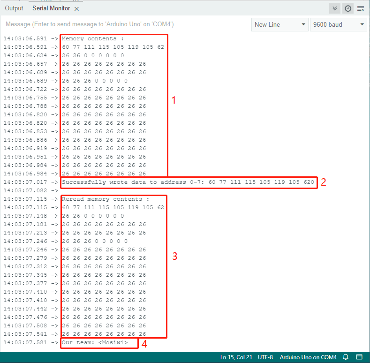This screenshot has height=363, width=370.
Task: Expand the 9600 baud rate dropdown
Action: click(338, 24)
